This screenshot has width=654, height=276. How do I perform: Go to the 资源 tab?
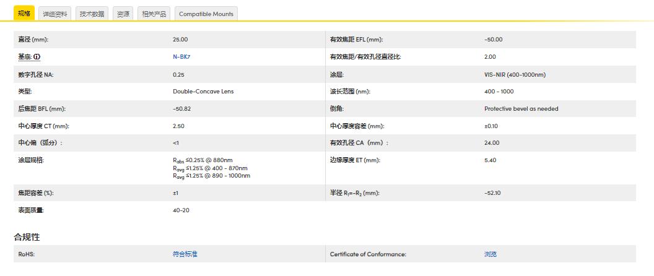pos(123,14)
